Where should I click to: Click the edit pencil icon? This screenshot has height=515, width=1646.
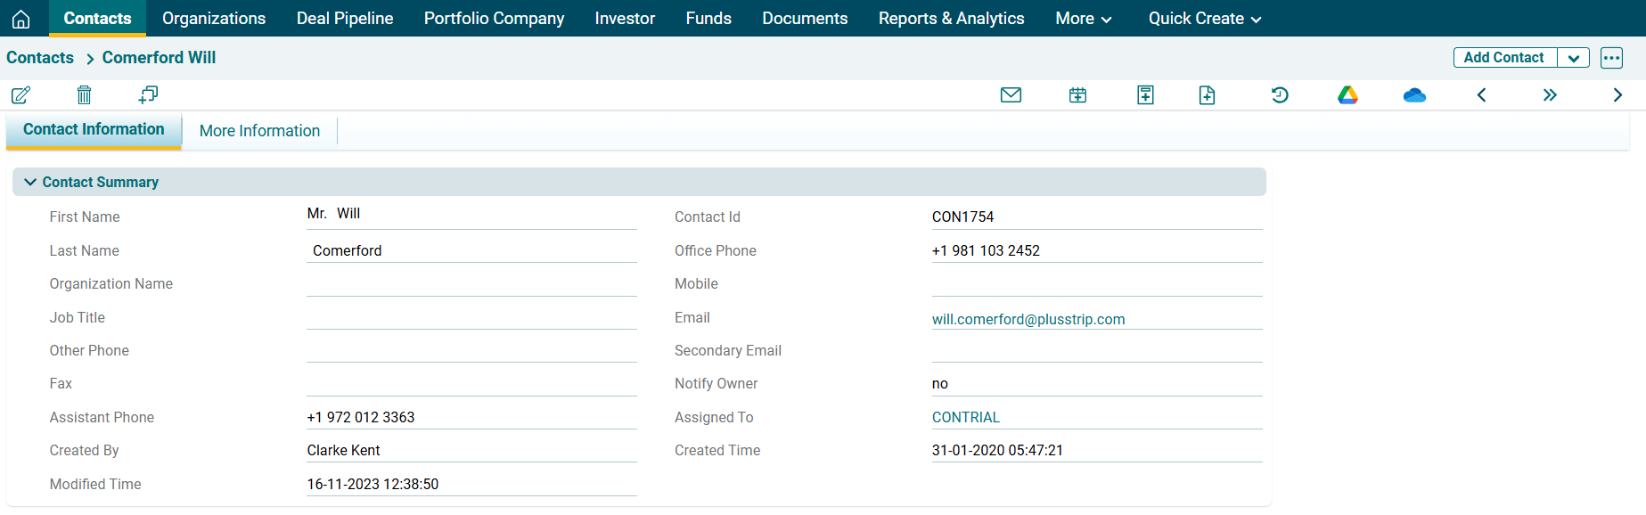20,95
